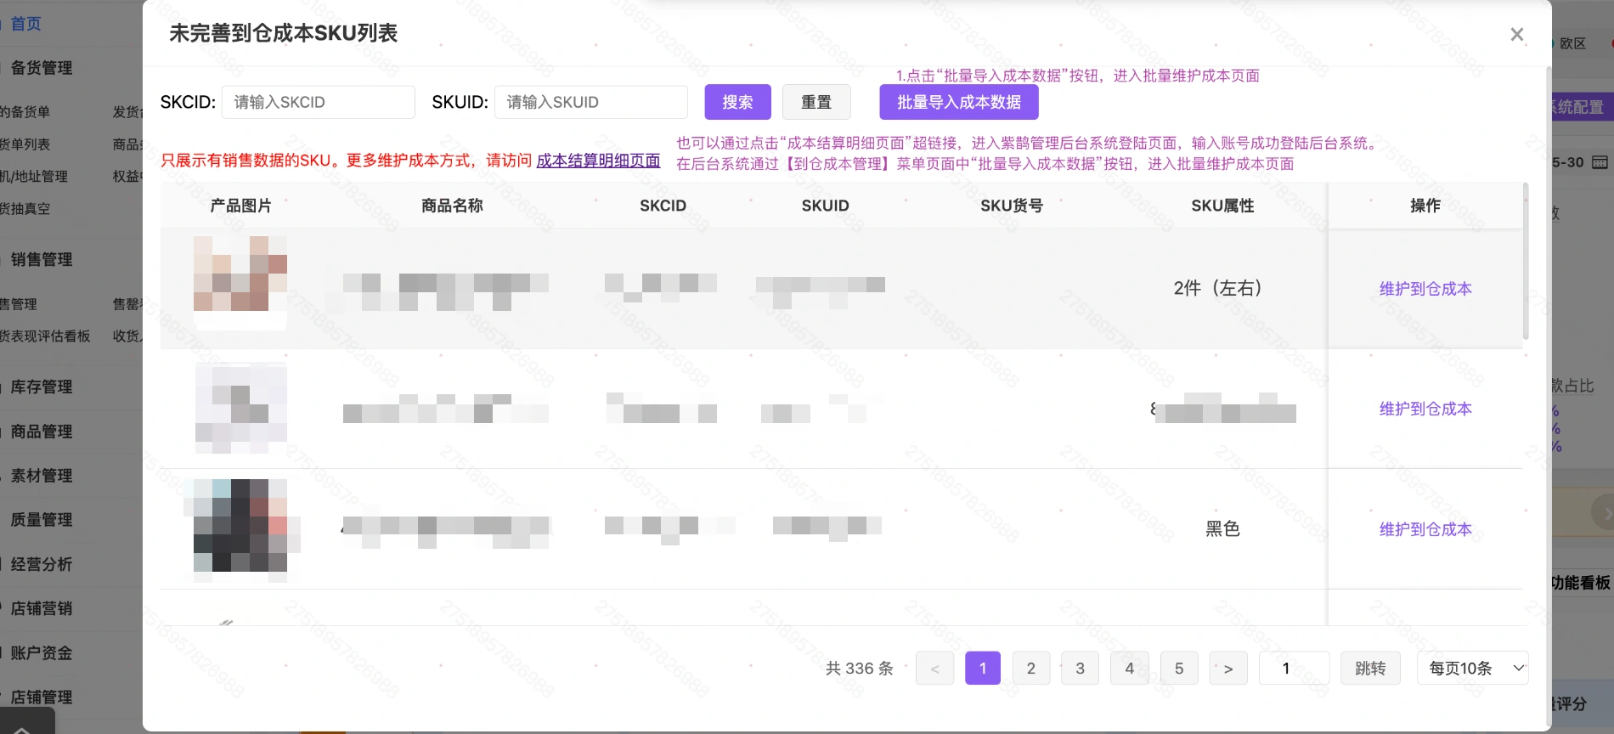Screen dimensions: 1614x734
Task: Focus the SKUID input field
Action: [x=590, y=102]
